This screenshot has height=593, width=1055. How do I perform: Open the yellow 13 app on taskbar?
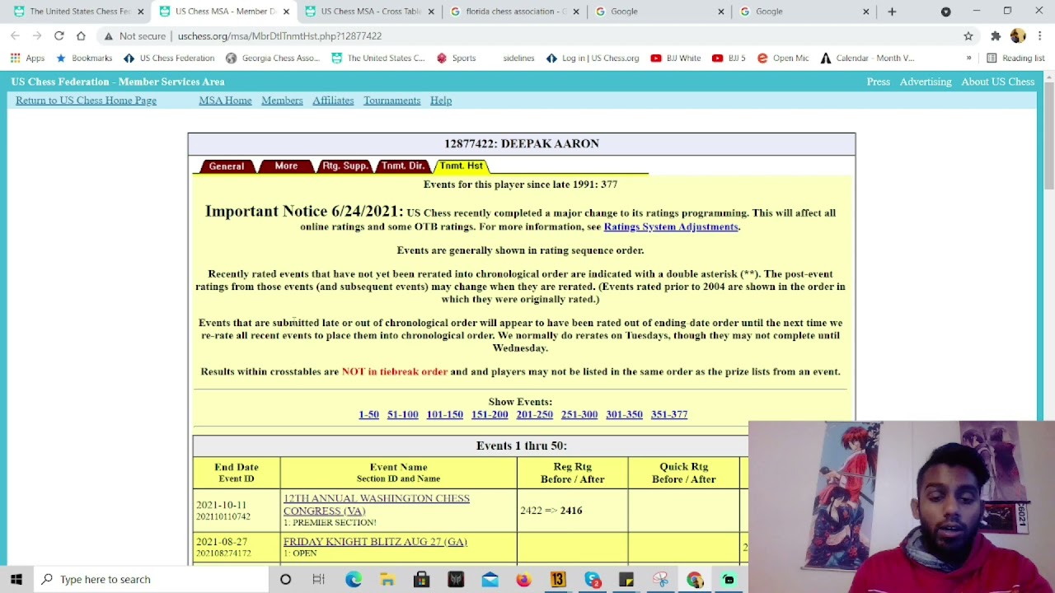[x=558, y=579]
